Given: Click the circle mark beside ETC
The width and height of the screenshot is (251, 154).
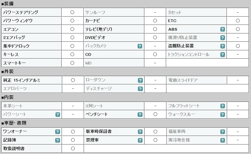Looking at the screenshot, I should pyautogui.click(x=238, y=21).
